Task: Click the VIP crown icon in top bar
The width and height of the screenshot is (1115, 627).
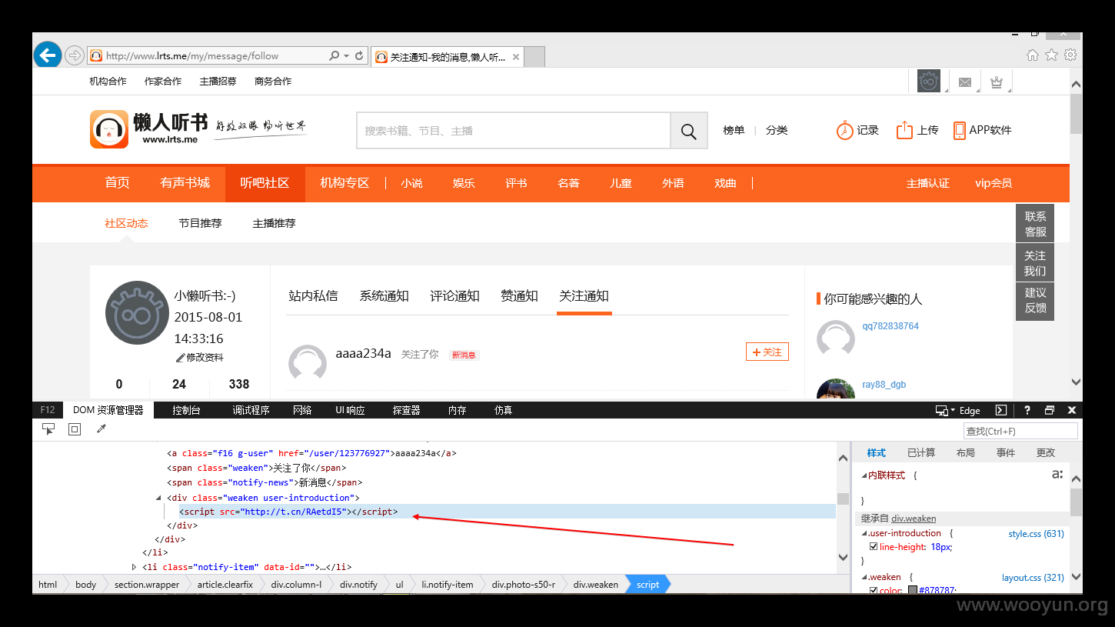Action: tap(997, 82)
